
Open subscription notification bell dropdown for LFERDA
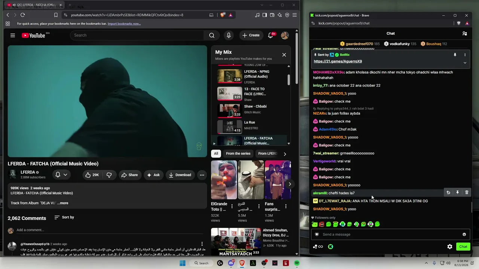(x=61, y=175)
